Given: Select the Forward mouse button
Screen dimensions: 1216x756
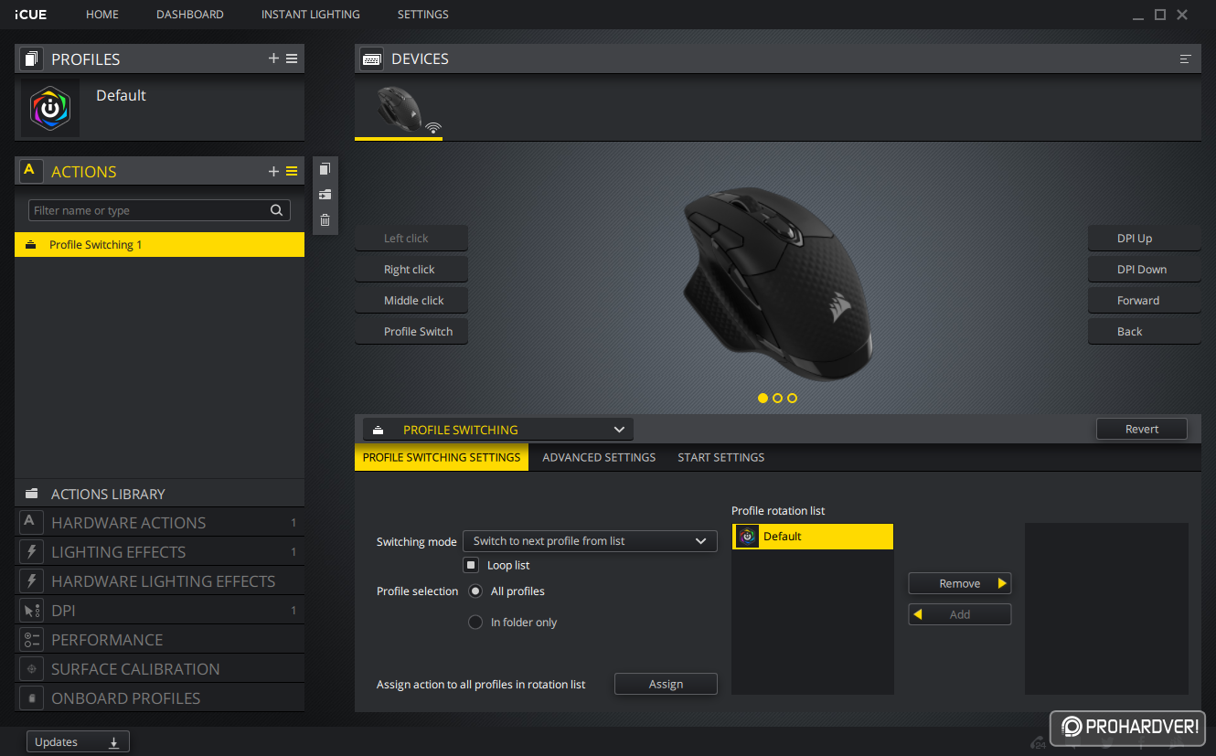Looking at the screenshot, I should click(x=1144, y=301).
